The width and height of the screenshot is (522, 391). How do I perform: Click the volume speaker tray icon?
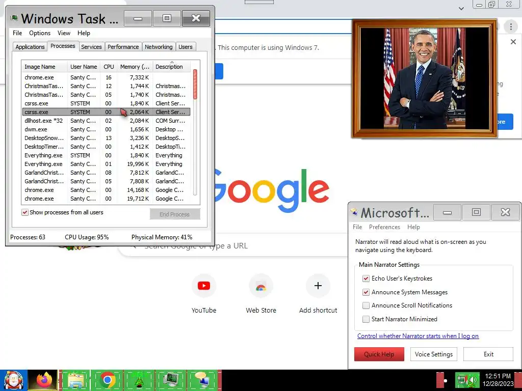[473, 380]
